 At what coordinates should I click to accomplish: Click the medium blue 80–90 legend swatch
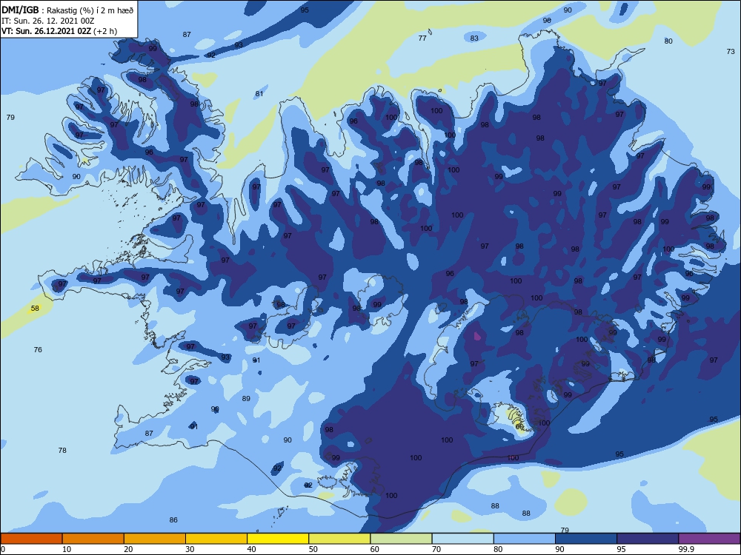tap(525, 539)
